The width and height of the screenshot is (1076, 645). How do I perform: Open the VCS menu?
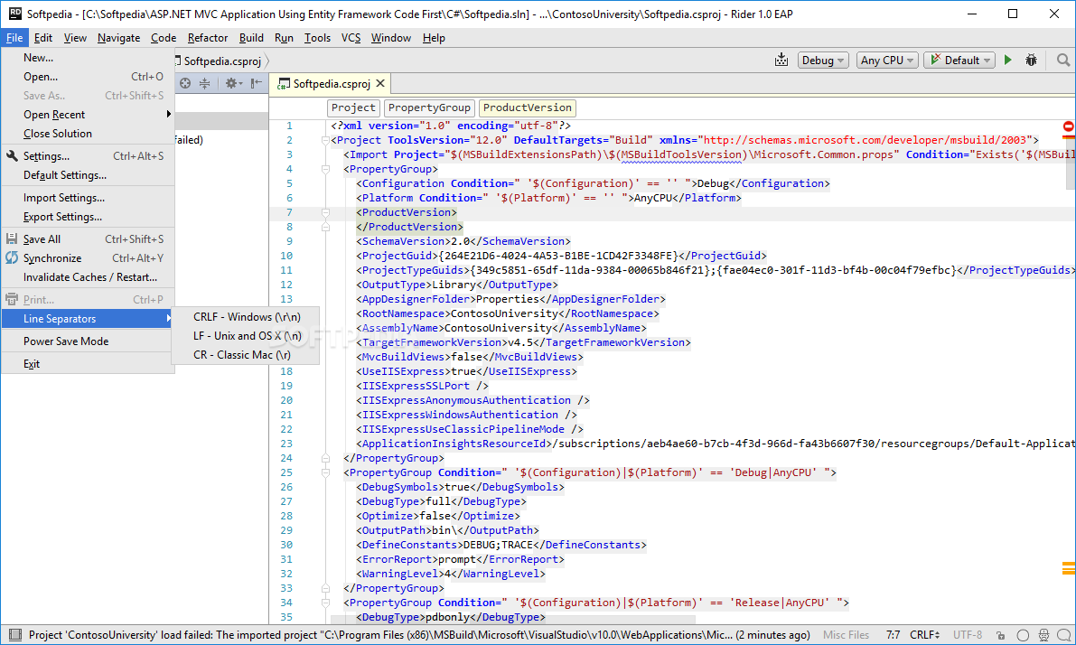pos(351,38)
